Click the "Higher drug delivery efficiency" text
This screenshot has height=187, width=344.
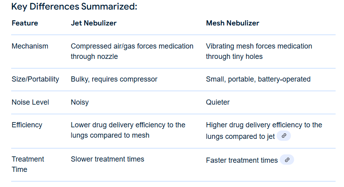(264, 125)
